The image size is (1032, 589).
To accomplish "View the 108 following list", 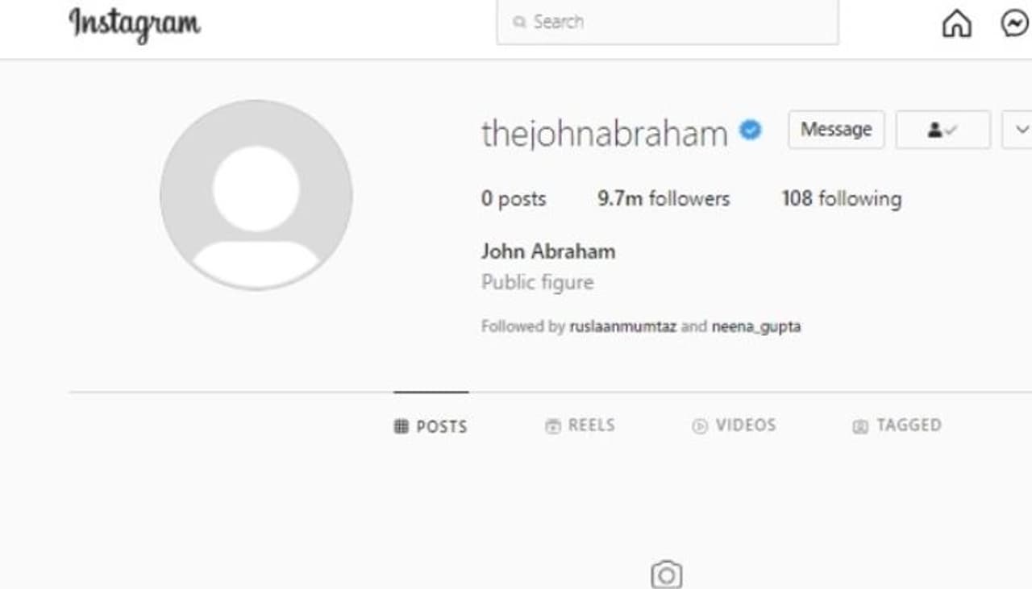I will (842, 198).
